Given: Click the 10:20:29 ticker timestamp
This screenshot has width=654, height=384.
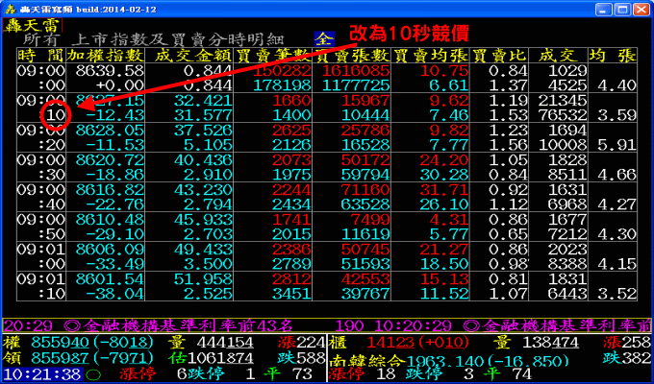Looking at the screenshot, I should click(413, 325).
